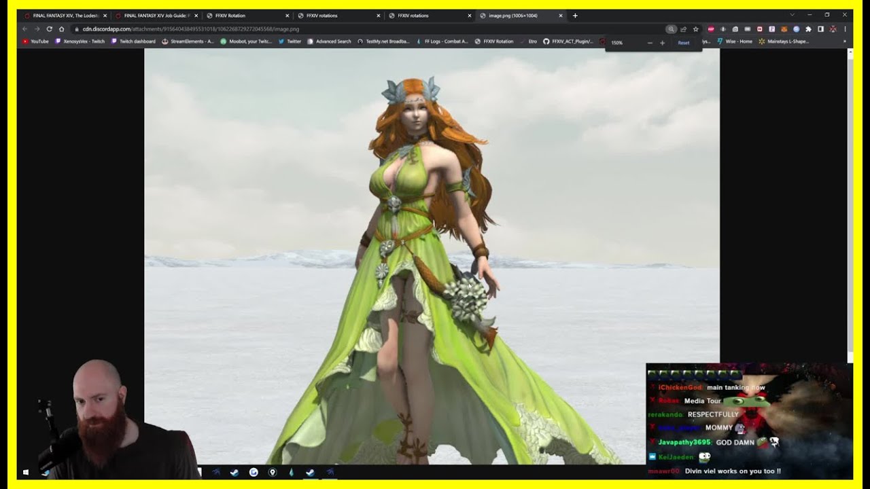This screenshot has height=489, width=870.
Task: Open the ABP extension icon
Action: click(711, 29)
